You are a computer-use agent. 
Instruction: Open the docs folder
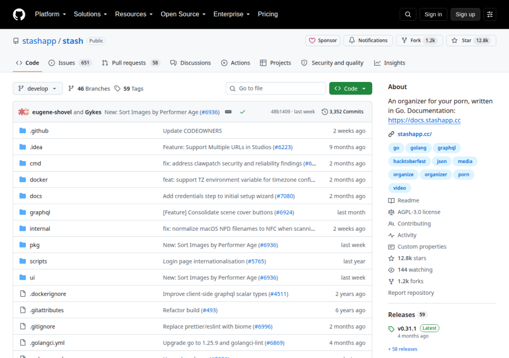point(36,196)
